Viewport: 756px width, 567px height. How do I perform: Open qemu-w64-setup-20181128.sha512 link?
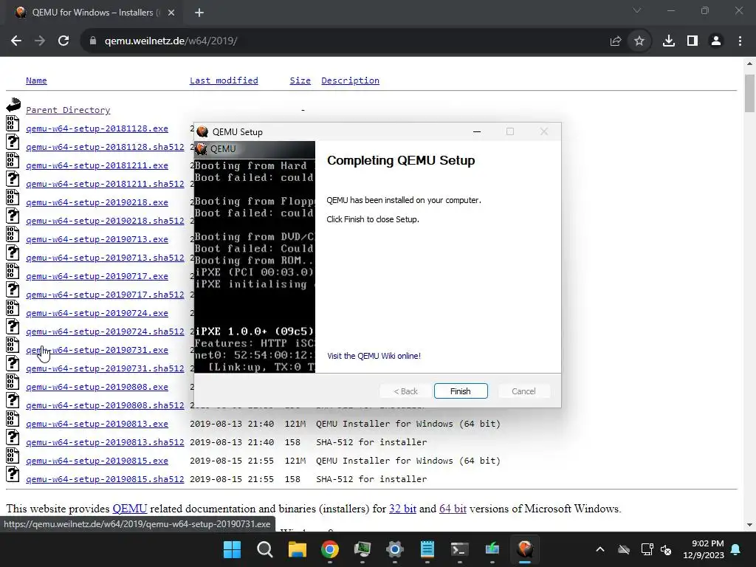coord(105,147)
